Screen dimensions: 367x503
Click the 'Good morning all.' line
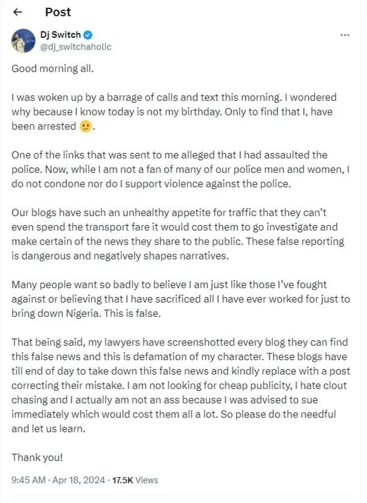point(52,68)
